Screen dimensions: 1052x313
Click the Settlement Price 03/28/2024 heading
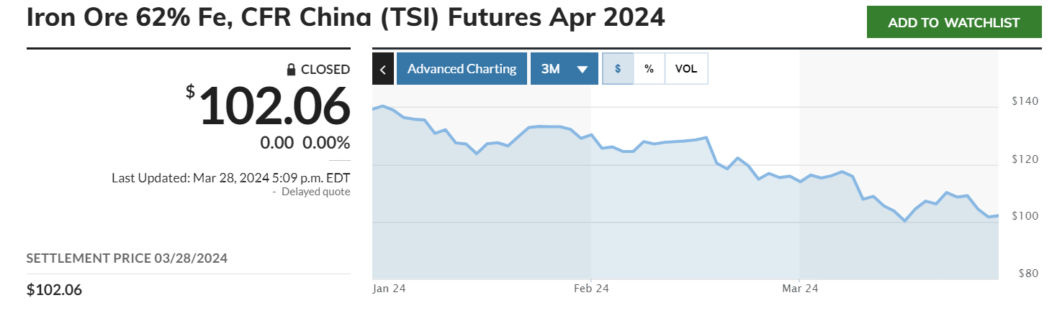[127, 258]
